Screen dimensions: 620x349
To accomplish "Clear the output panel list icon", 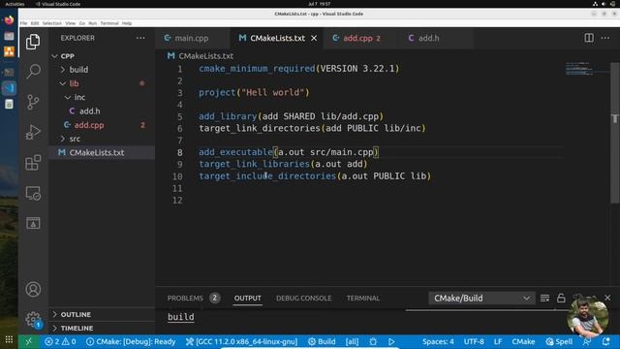I will (x=544, y=298).
